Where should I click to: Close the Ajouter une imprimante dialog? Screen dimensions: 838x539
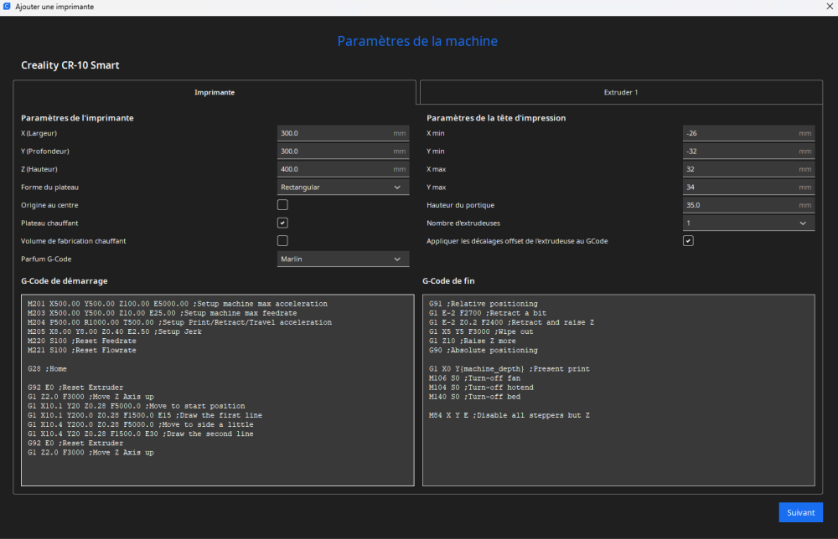(x=830, y=7)
